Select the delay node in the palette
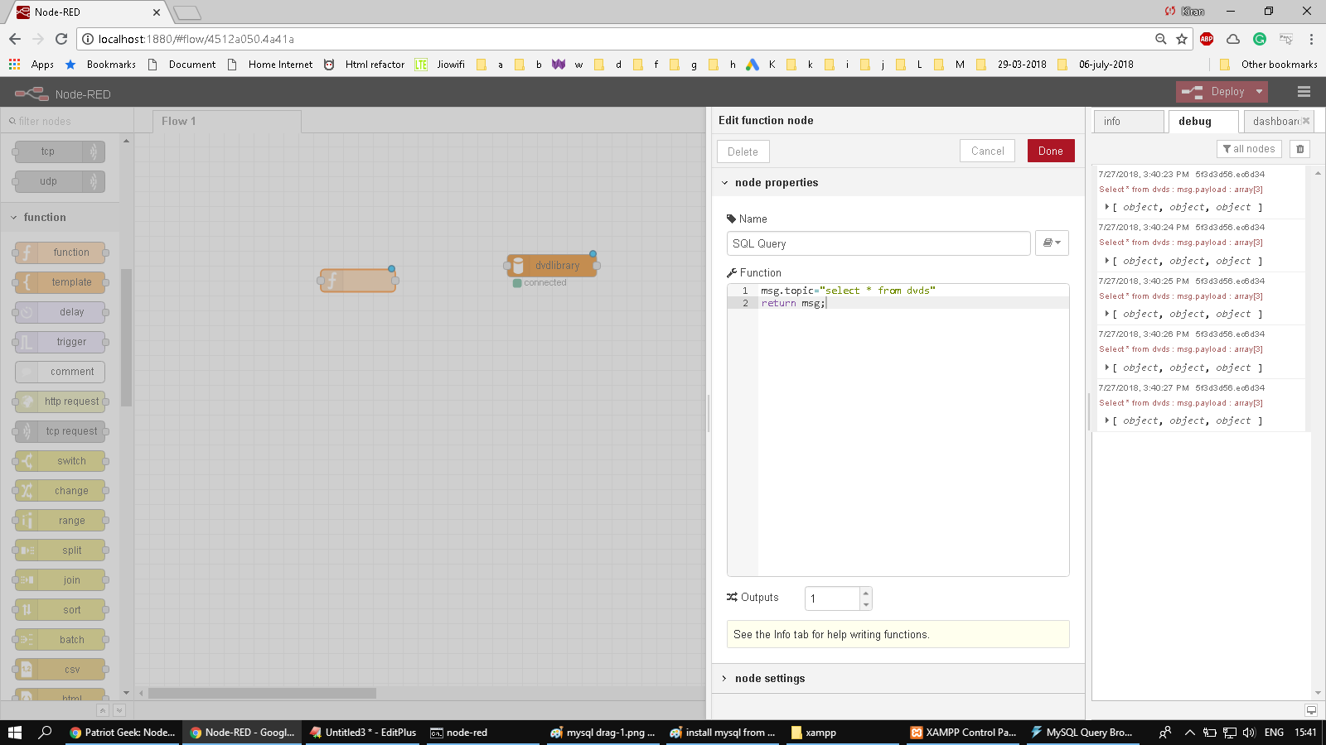The height and width of the screenshot is (745, 1326). 59,312
